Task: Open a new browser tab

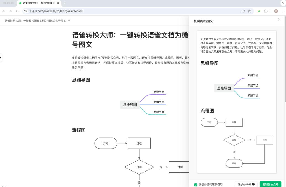Action: [65, 3]
